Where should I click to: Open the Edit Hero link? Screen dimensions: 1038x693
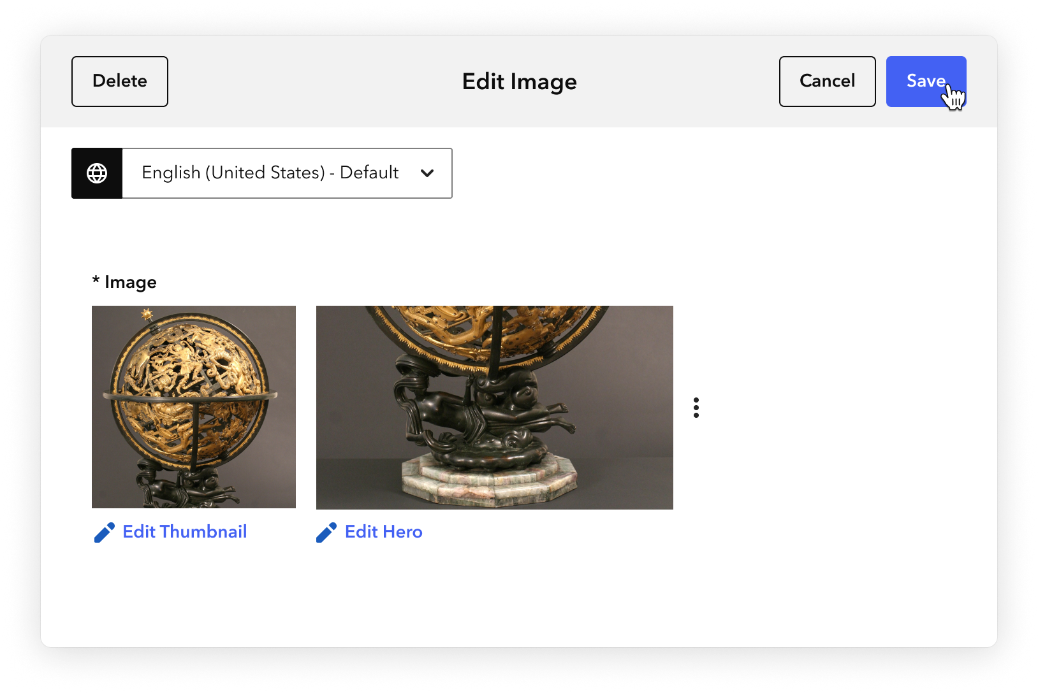tap(384, 532)
